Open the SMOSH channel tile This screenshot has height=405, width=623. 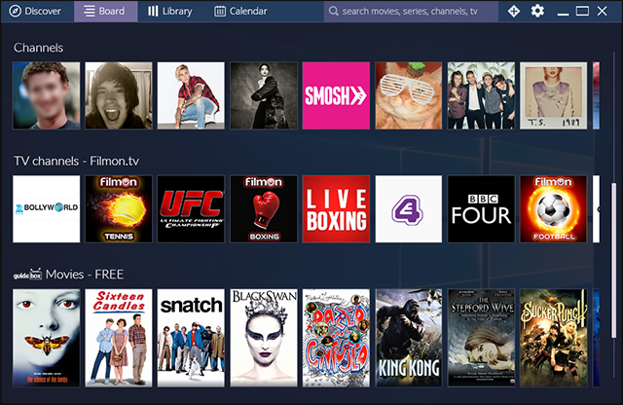click(336, 95)
